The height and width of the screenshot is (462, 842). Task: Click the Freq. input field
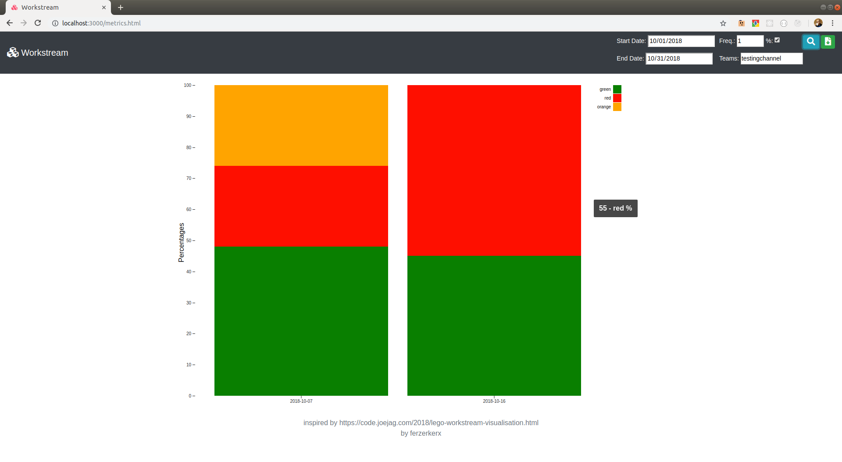(750, 41)
